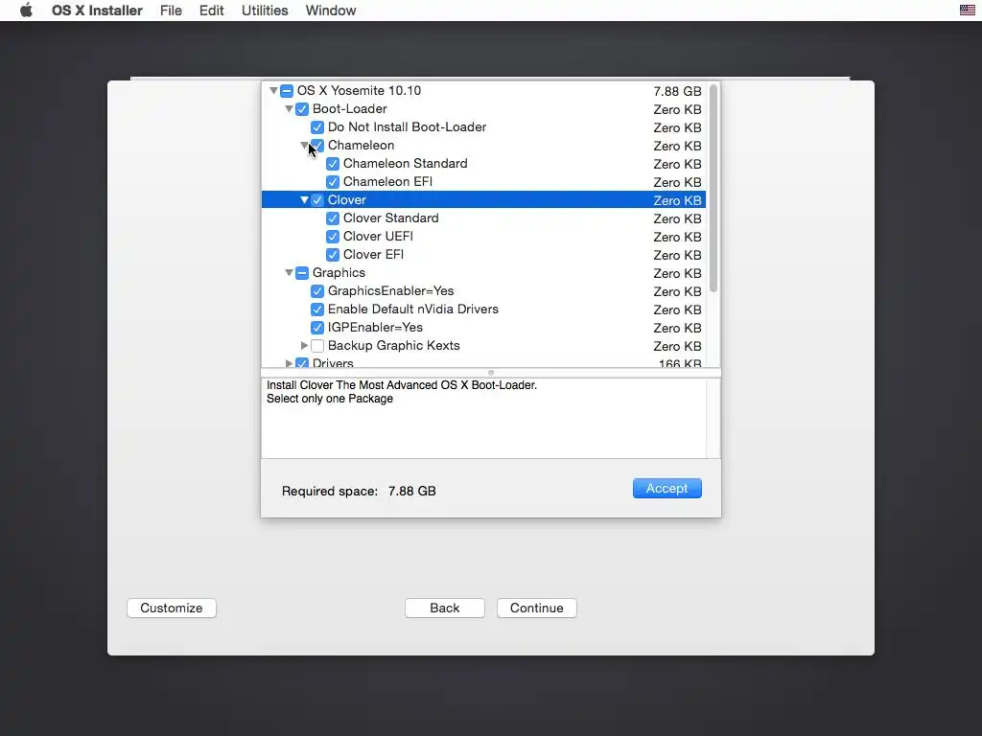Collapse the OS X Yosemite 10.10 tree
This screenshot has height=736, width=982.
(x=273, y=91)
